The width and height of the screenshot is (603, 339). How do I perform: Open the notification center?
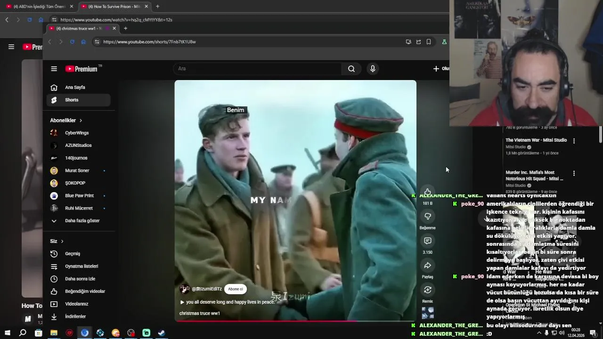(x=593, y=333)
